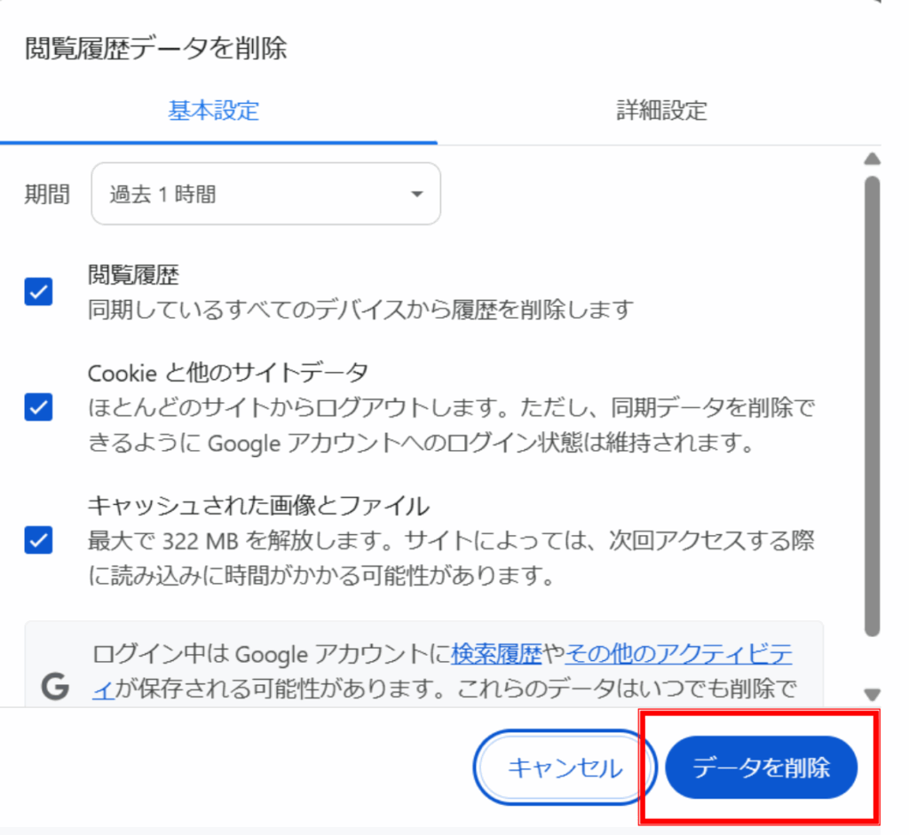Uncheck the 閲覧履歴 checkbox
Image resolution: width=909 pixels, height=835 pixels.
click(x=38, y=291)
